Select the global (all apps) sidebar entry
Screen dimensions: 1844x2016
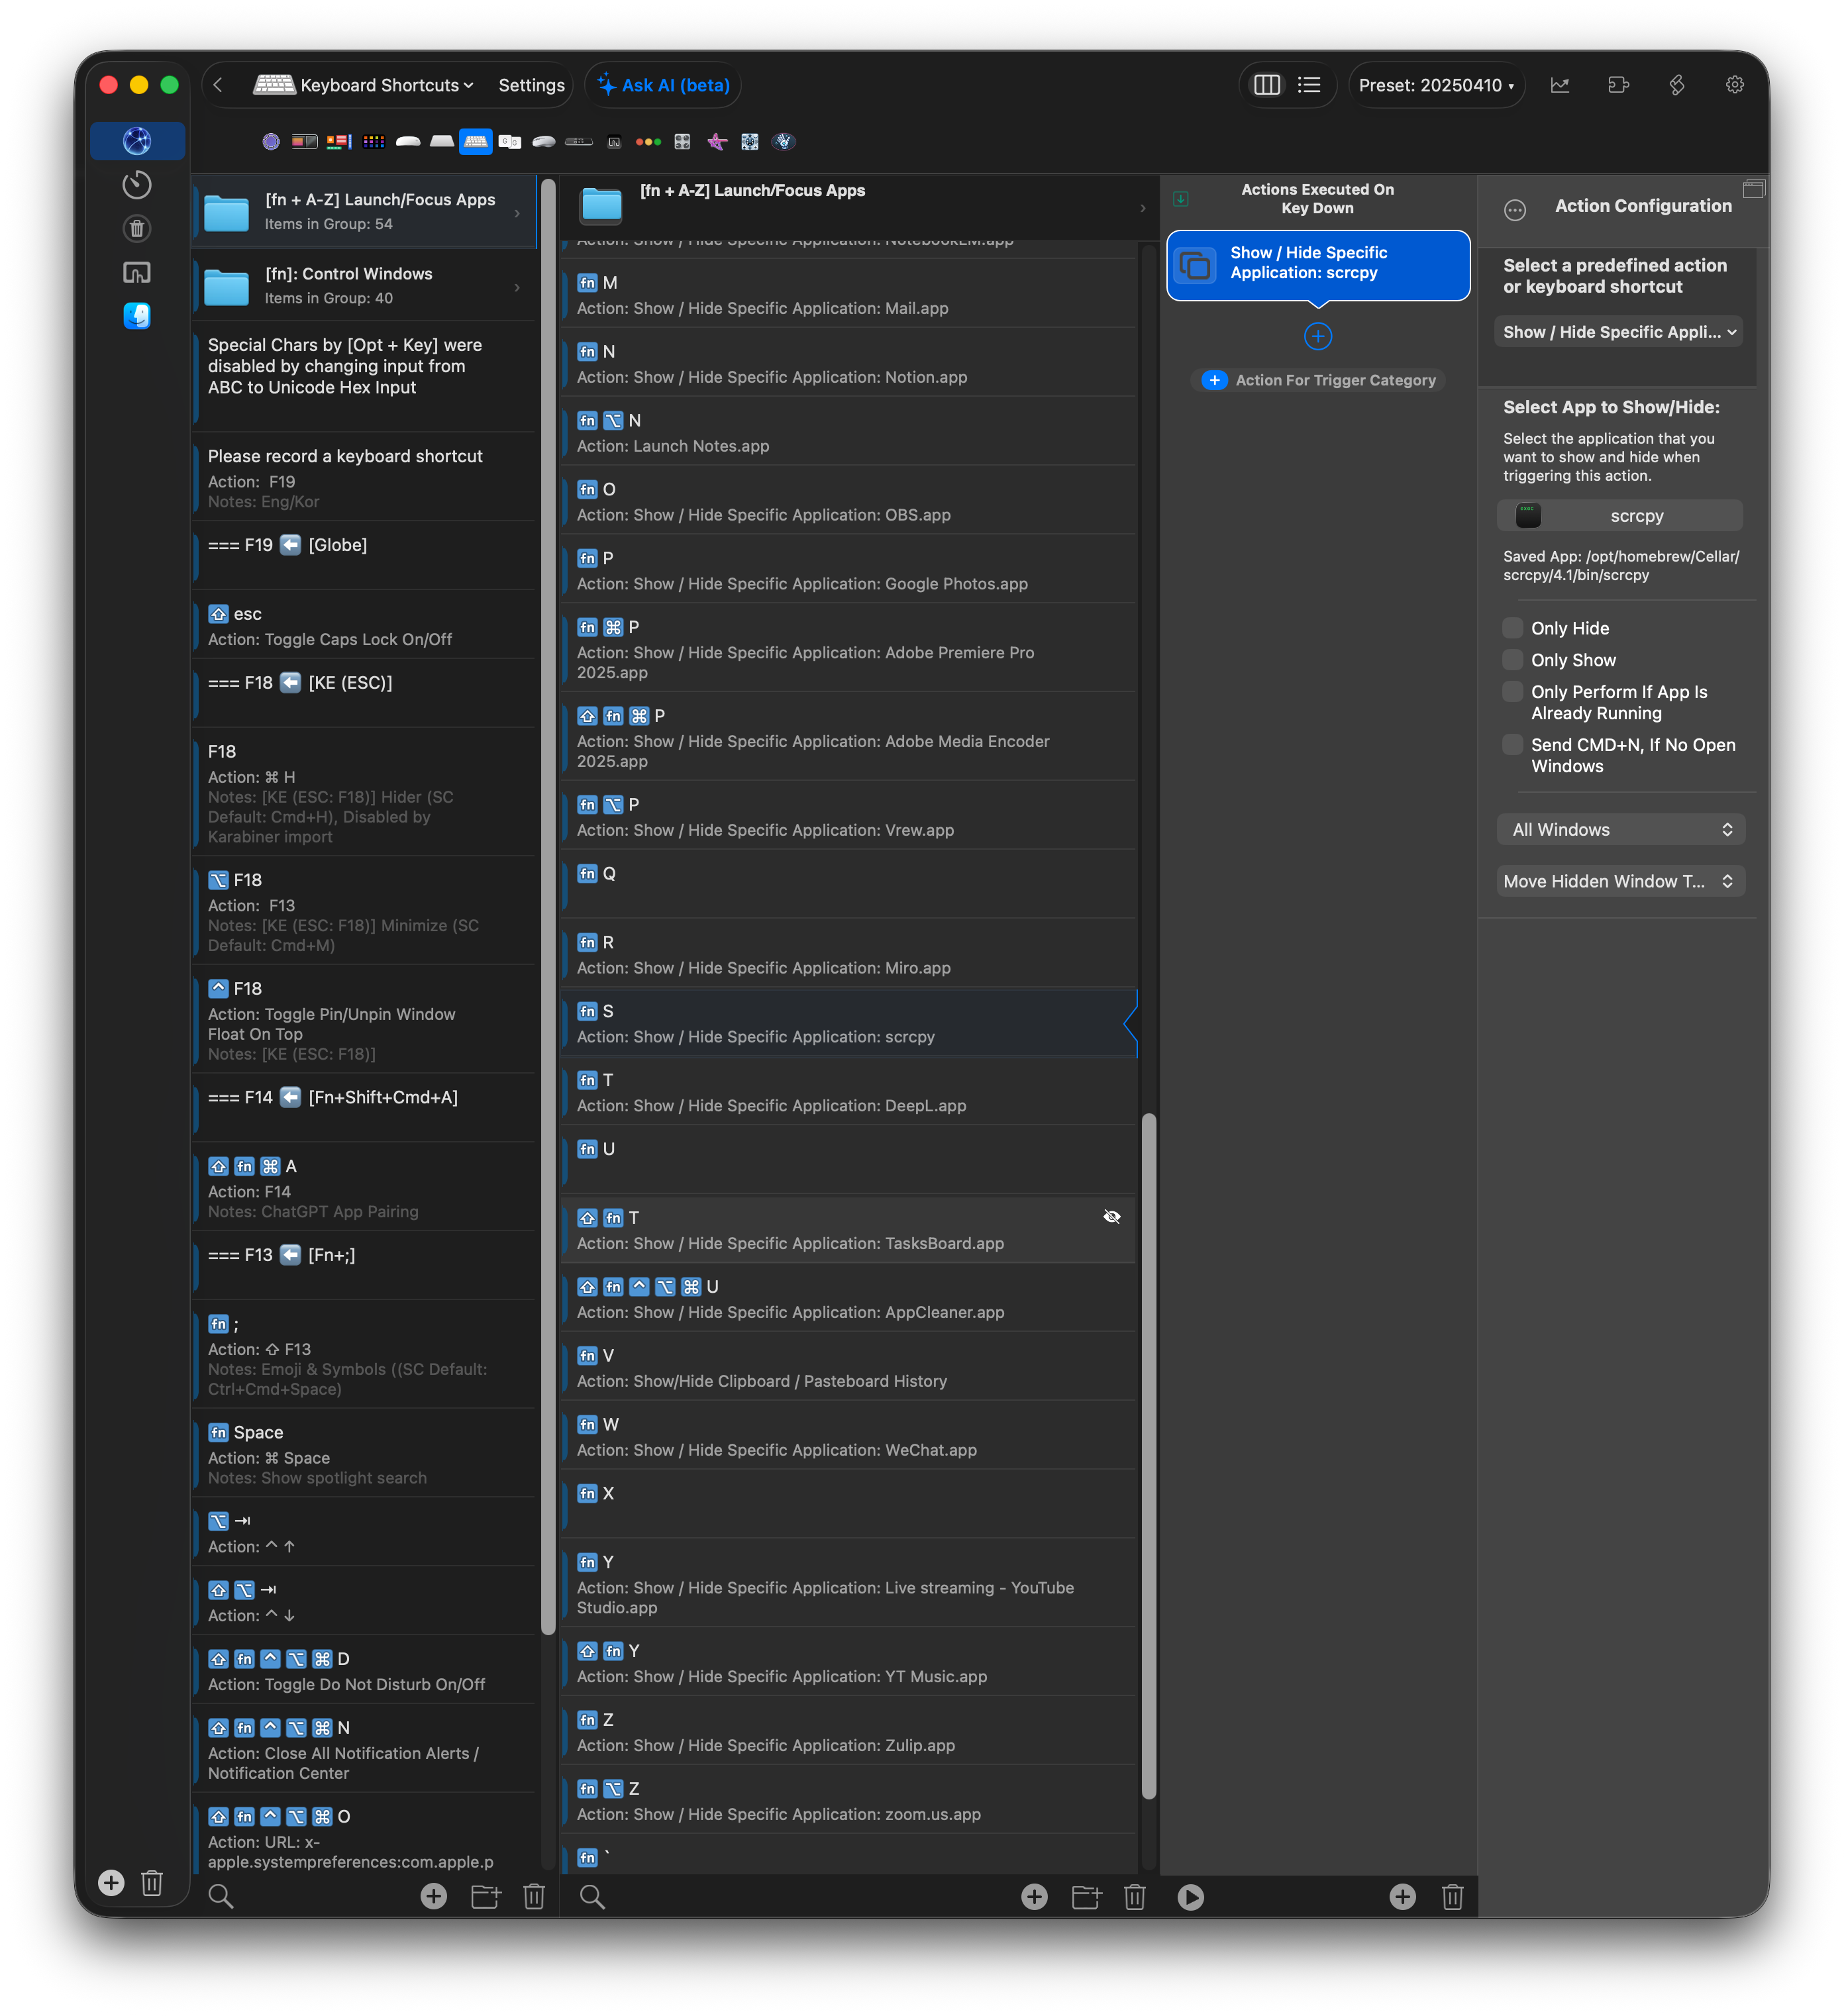coord(137,141)
